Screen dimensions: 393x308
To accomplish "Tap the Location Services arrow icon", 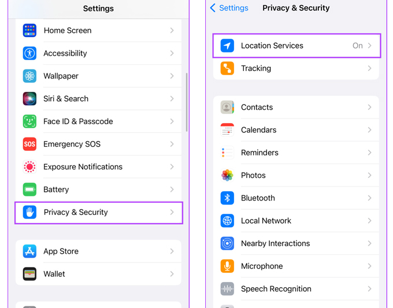I will coord(227,46).
